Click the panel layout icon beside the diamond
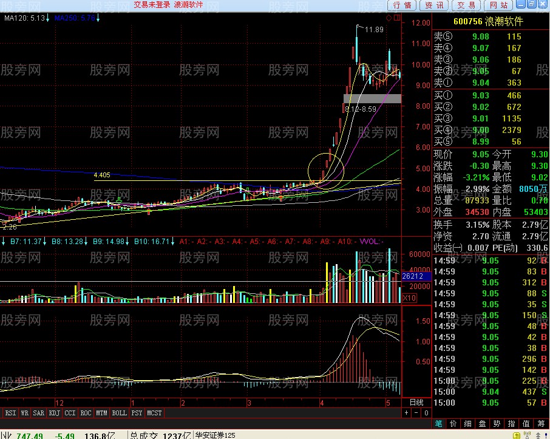Viewport: 550px width, 439px height. click(x=397, y=18)
